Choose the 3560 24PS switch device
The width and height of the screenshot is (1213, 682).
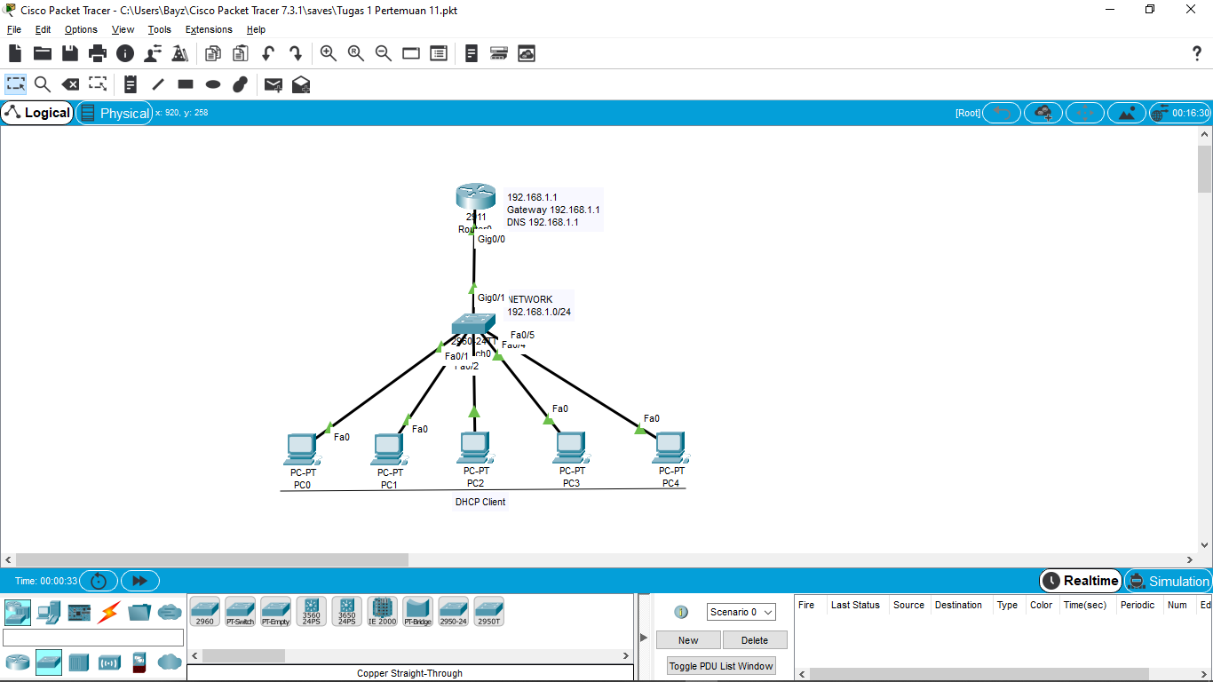[311, 612]
